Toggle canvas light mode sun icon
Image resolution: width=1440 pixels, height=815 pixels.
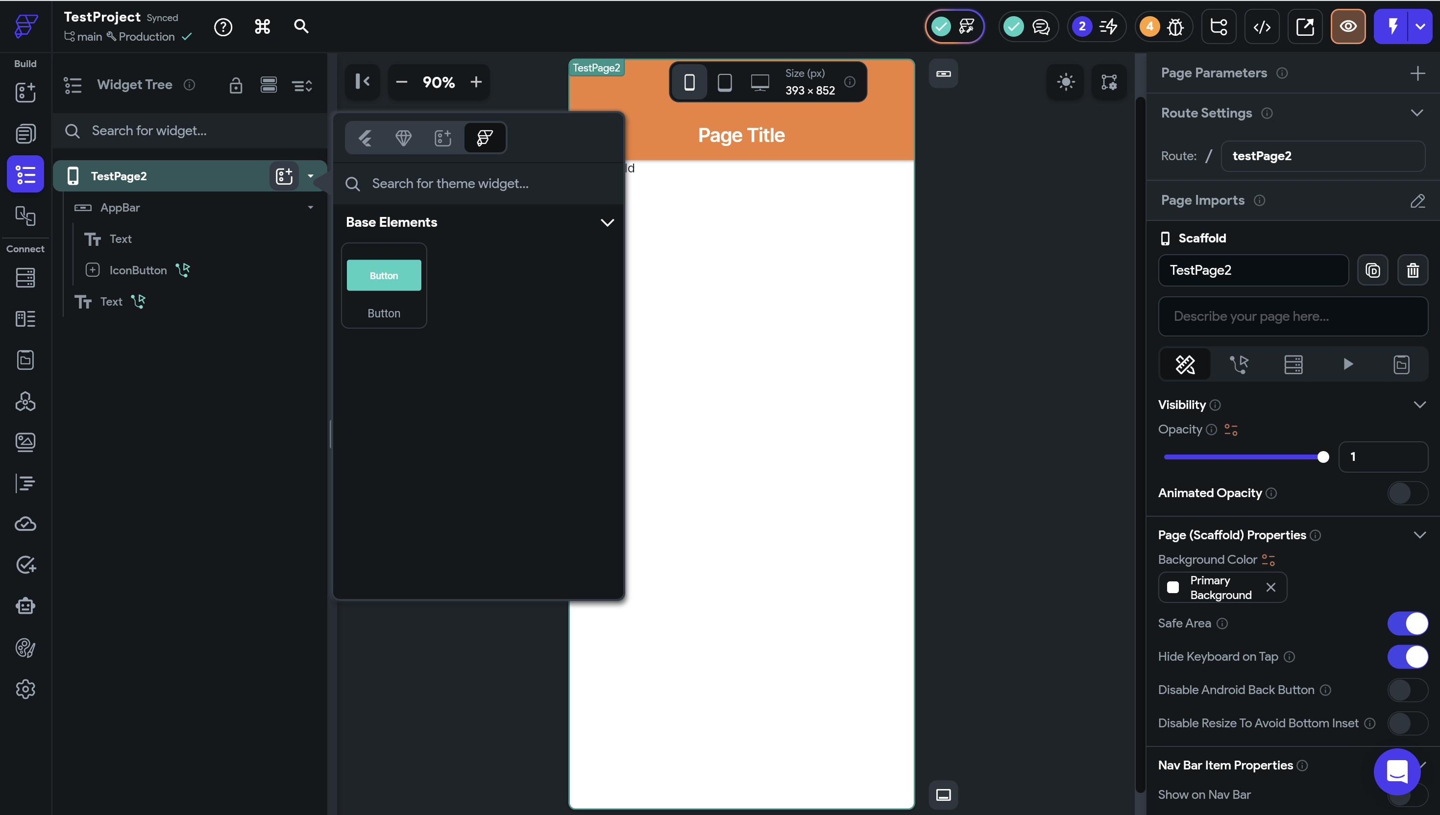tap(1066, 82)
